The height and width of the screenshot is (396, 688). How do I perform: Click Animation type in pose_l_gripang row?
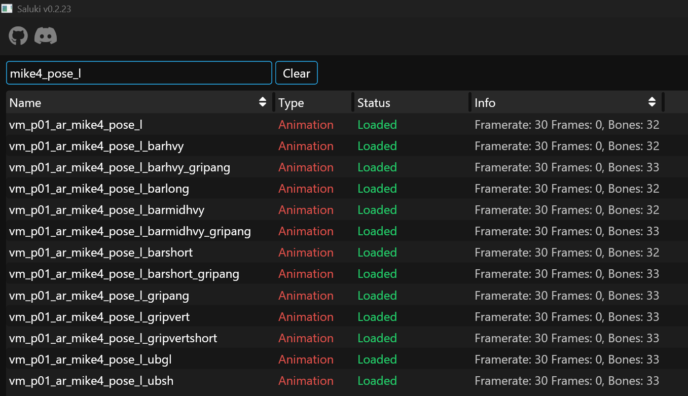[x=306, y=296]
